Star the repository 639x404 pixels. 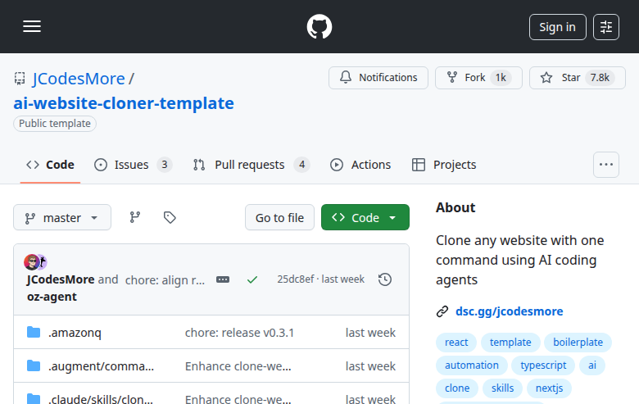point(577,78)
